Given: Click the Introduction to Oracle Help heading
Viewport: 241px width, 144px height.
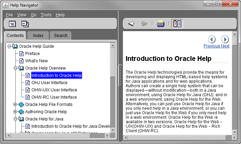Looking at the screenshot, I should 168,58.
